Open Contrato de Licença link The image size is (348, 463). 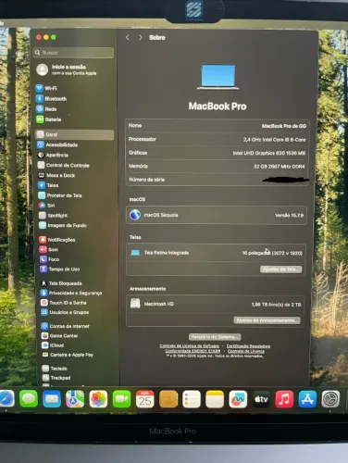click(x=246, y=351)
